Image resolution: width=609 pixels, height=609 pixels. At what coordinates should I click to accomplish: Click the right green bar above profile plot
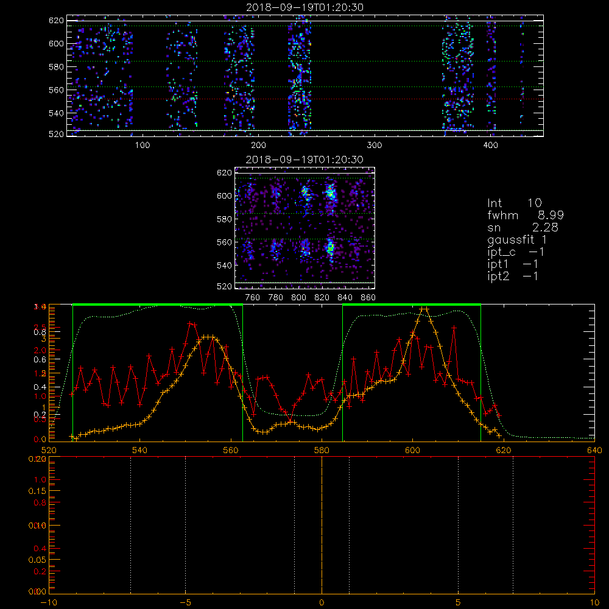click(412, 304)
